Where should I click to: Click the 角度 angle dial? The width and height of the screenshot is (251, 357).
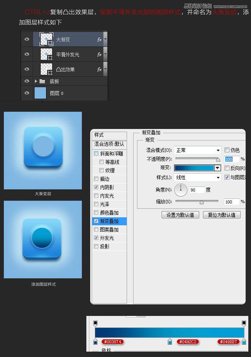pyautogui.click(x=181, y=190)
